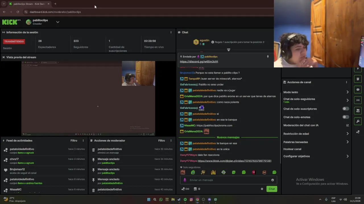Viewport: 364px width, 204px height.
Task: Click username TampaRP in chat
Action: coord(194,79)
